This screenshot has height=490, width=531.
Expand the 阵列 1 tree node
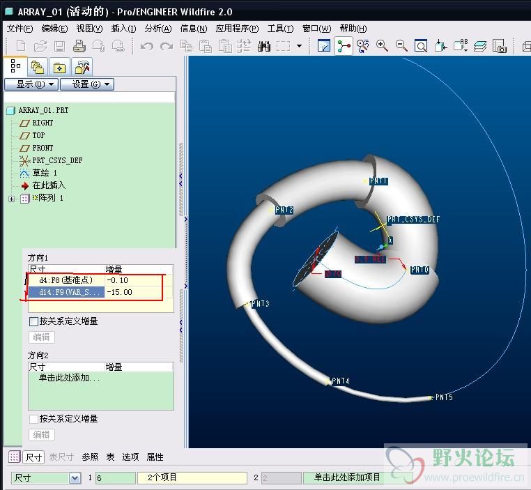point(12,199)
